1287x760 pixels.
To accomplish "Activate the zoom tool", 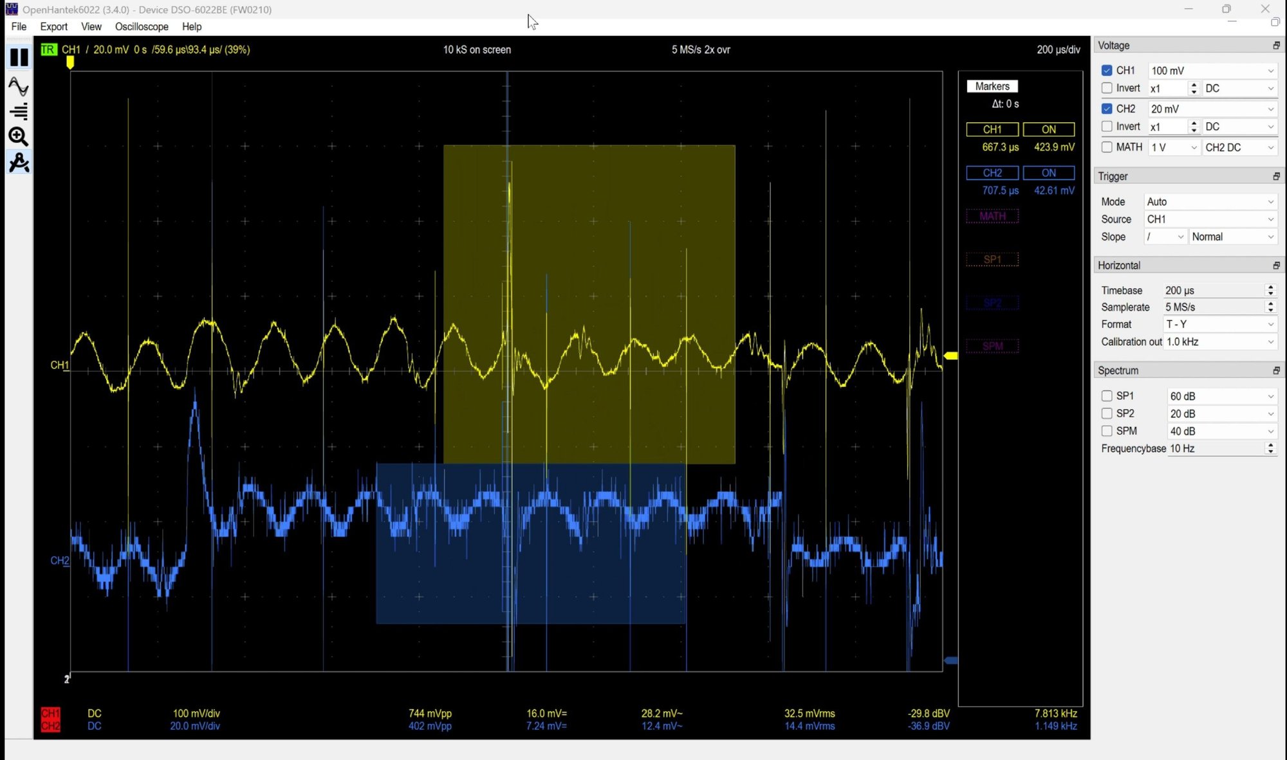I will point(19,137).
